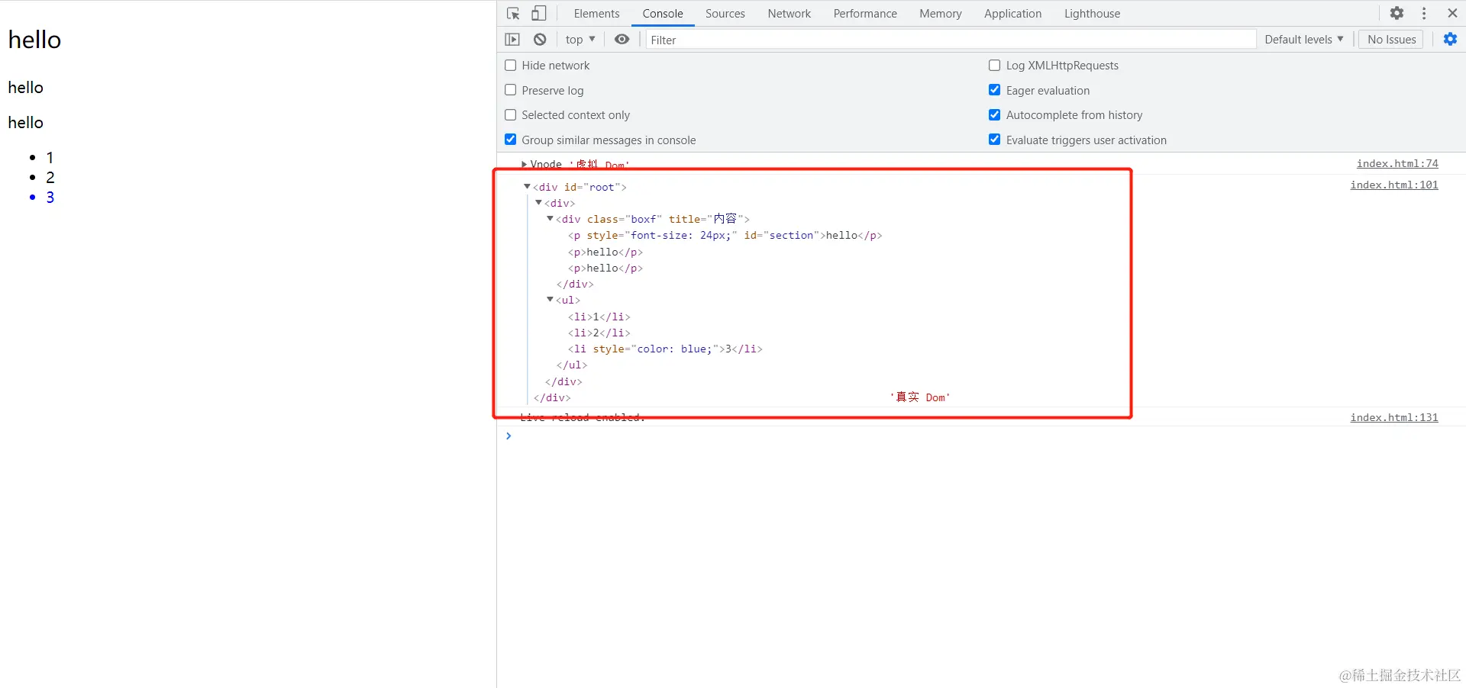Open source link index.html:101

1394,185
